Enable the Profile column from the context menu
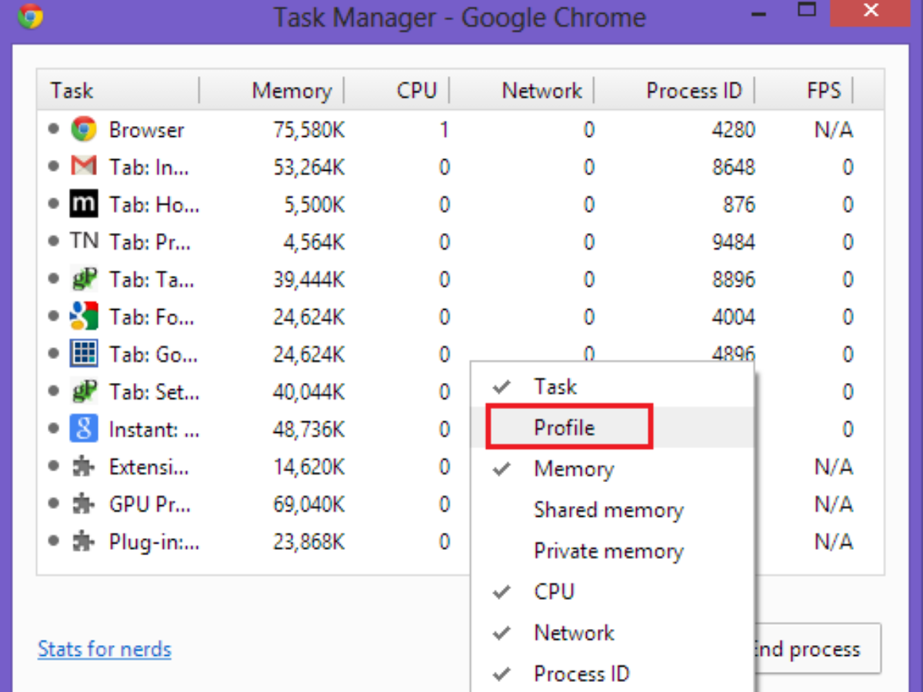Image resolution: width=923 pixels, height=692 pixels. point(612,428)
